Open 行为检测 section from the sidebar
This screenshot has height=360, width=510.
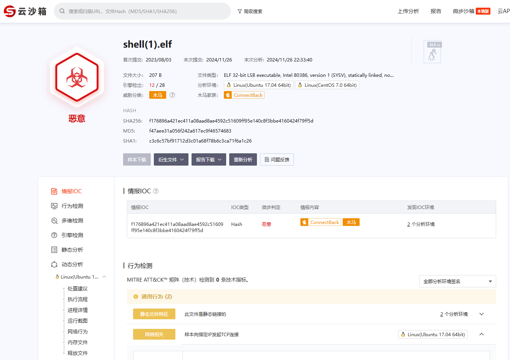coord(72,206)
